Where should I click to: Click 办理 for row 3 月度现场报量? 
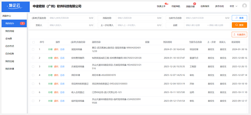pyautogui.click(x=50, y=67)
